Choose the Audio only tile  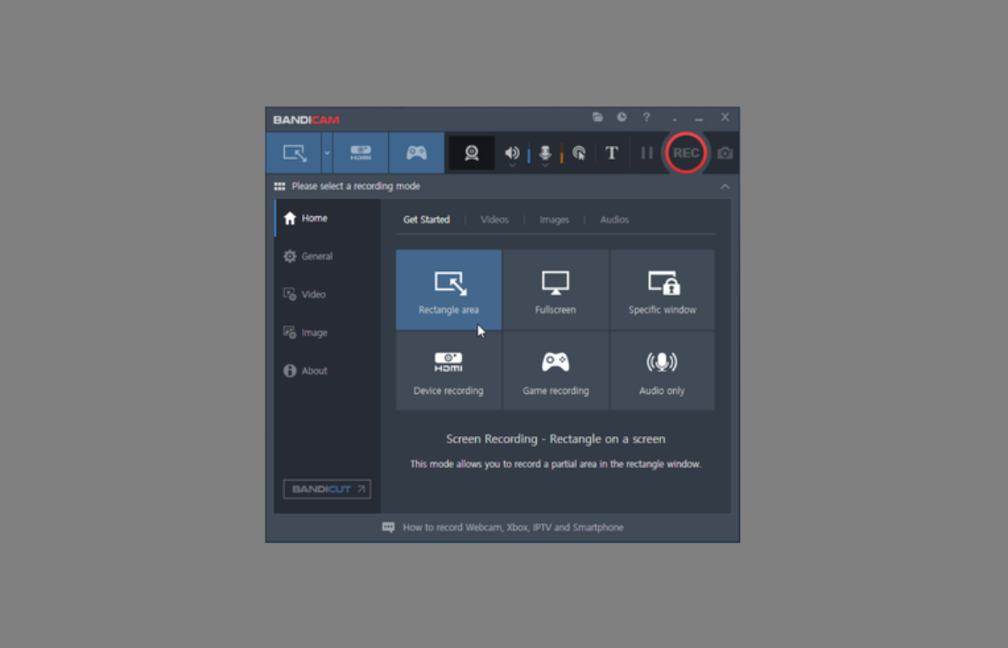coord(662,371)
